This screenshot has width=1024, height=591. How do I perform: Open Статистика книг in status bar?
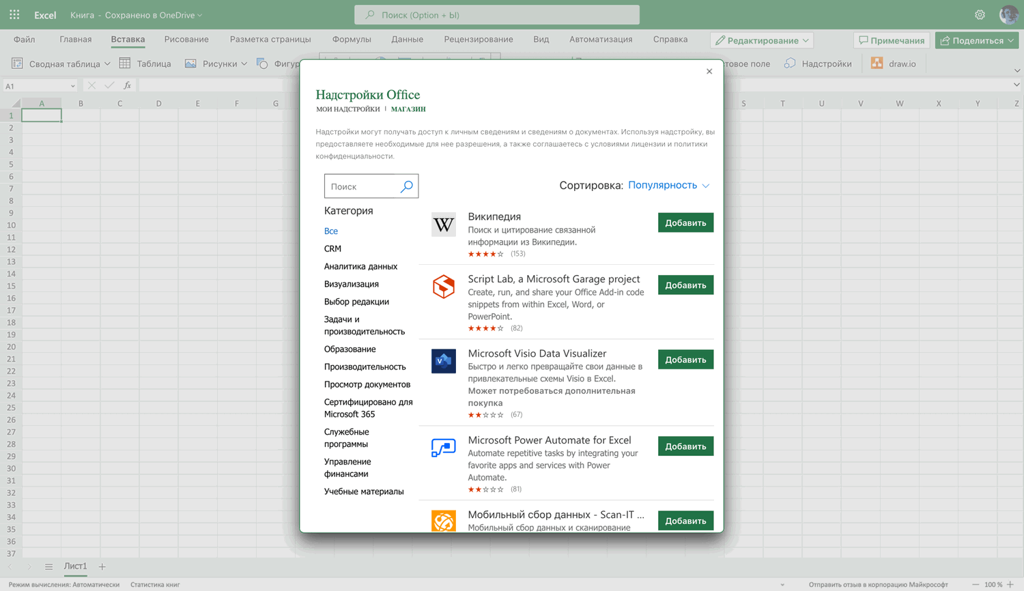pyautogui.click(x=155, y=584)
